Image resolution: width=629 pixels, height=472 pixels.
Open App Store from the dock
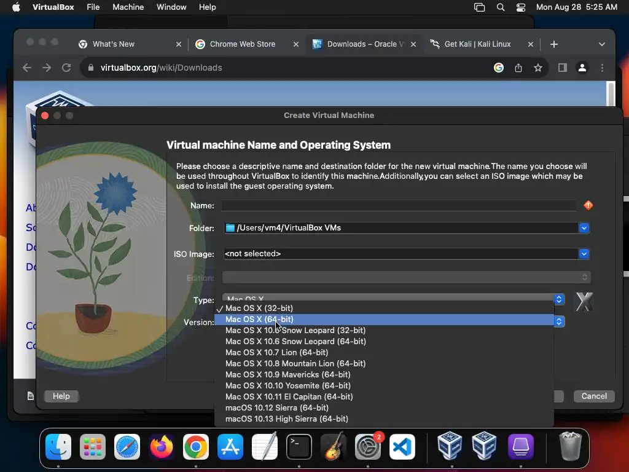pos(230,447)
